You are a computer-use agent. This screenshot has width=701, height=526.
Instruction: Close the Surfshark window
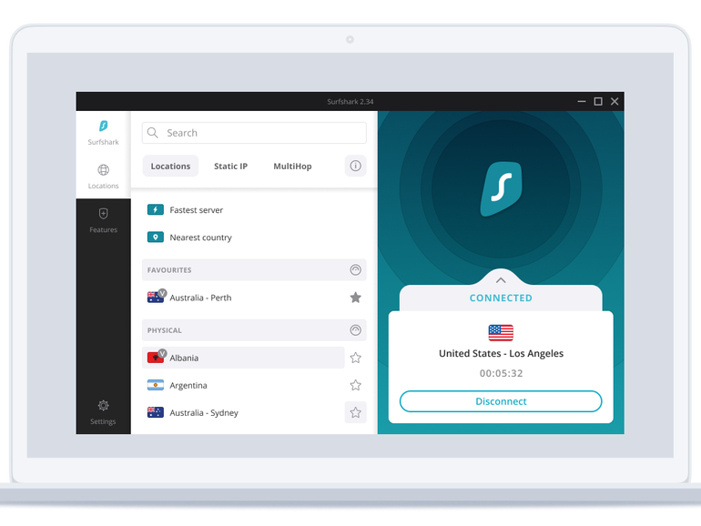615,101
